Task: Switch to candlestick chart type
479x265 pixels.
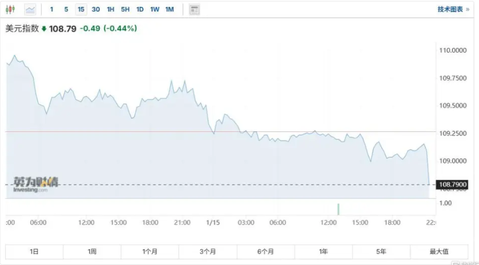Action: [11, 10]
